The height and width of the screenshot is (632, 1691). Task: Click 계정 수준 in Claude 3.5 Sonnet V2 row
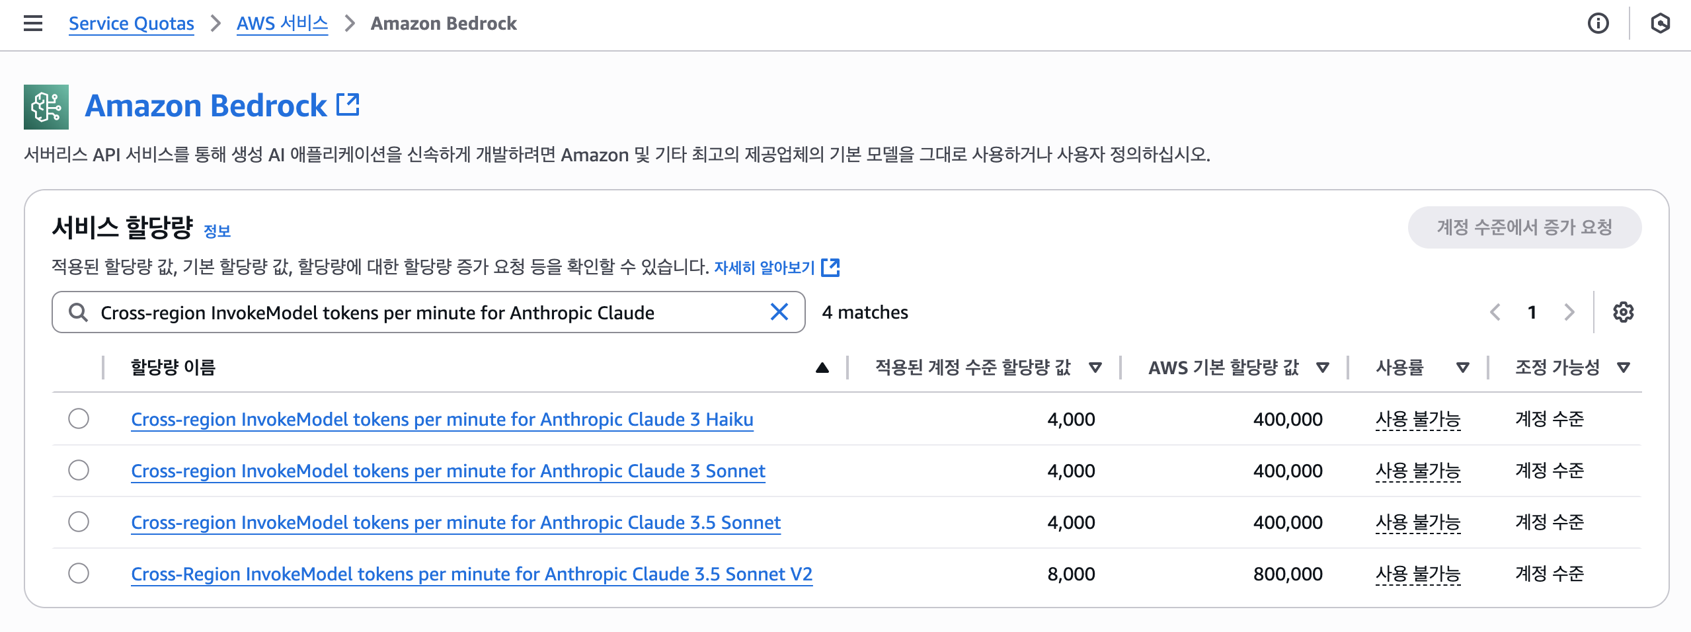pos(1550,574)
